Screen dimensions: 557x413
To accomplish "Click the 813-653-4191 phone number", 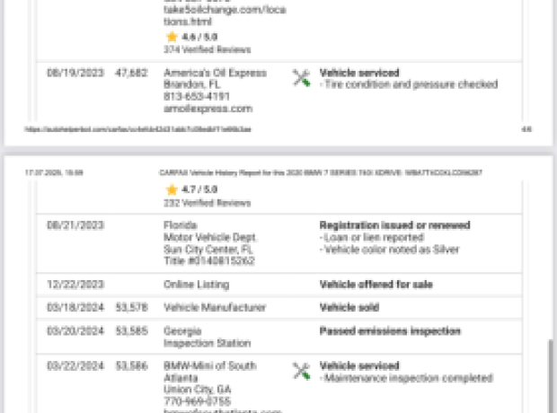I will [197, 97].
